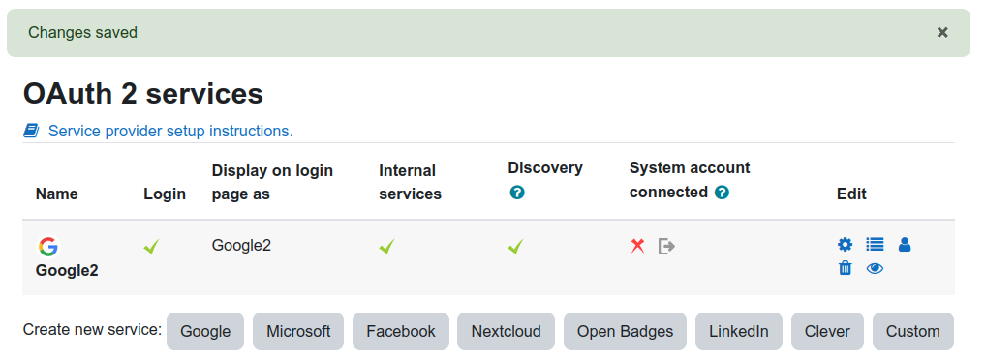This screenshot has height=358, width=985.
Task: Open Service provider setup instructions link
Action: (170, 131)
